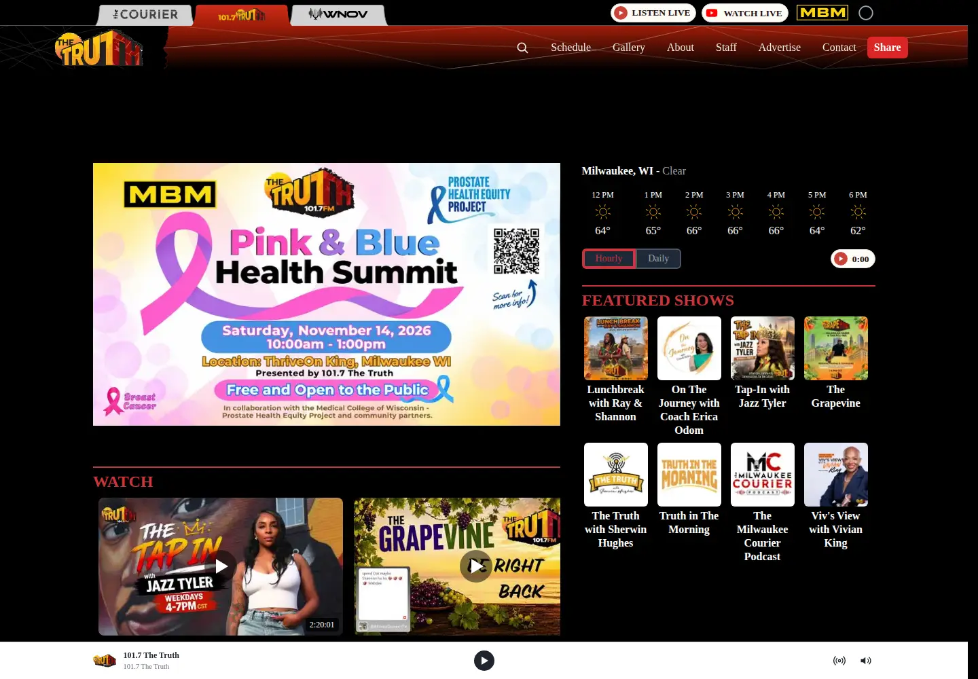The image size is (978, 679).
Task: Click the player station logo thumbnail
Action: pyautogui.click(x=105, y=661)
